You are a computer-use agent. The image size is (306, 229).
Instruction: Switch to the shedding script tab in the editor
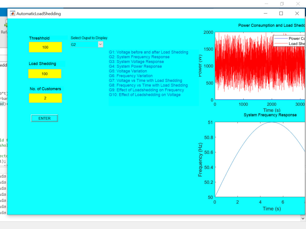click(x=3, y=65)
